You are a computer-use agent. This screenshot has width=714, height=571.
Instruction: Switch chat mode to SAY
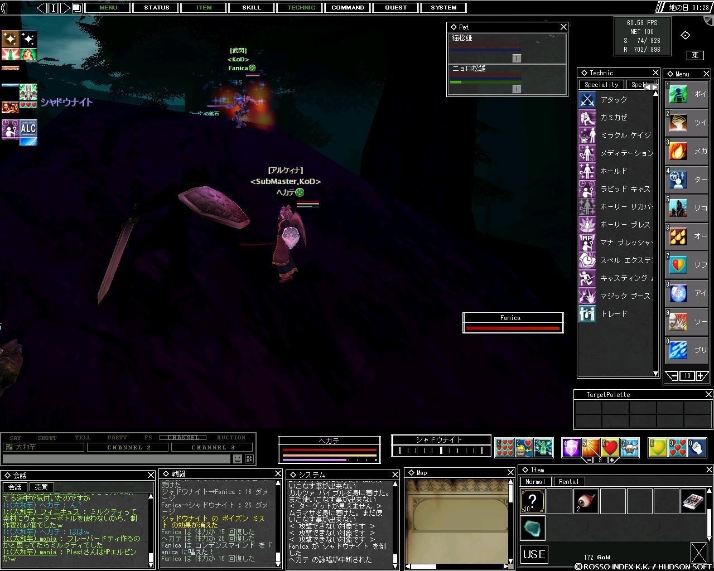[16, 438]
